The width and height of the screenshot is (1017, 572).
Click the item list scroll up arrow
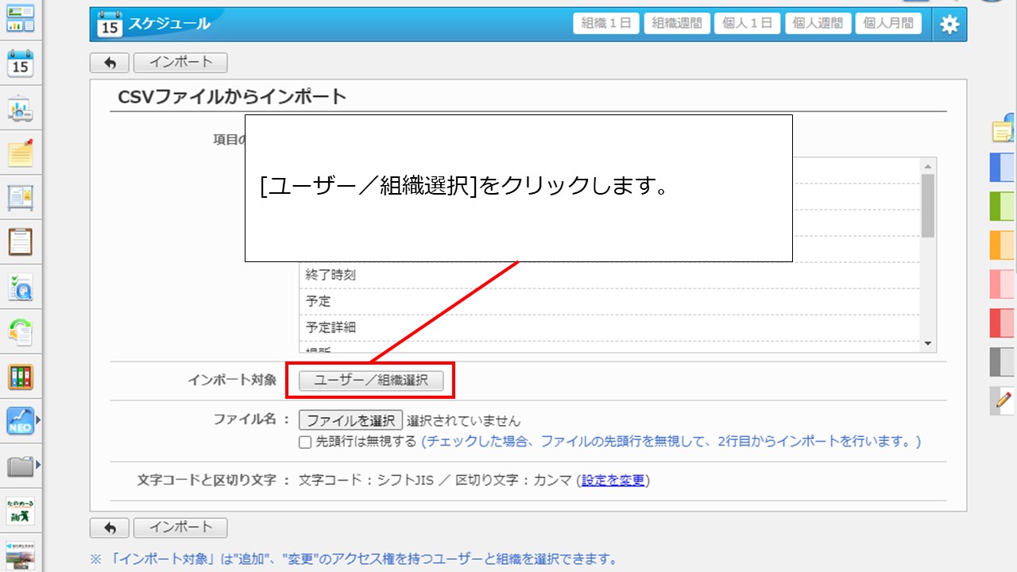coord(927,165)
